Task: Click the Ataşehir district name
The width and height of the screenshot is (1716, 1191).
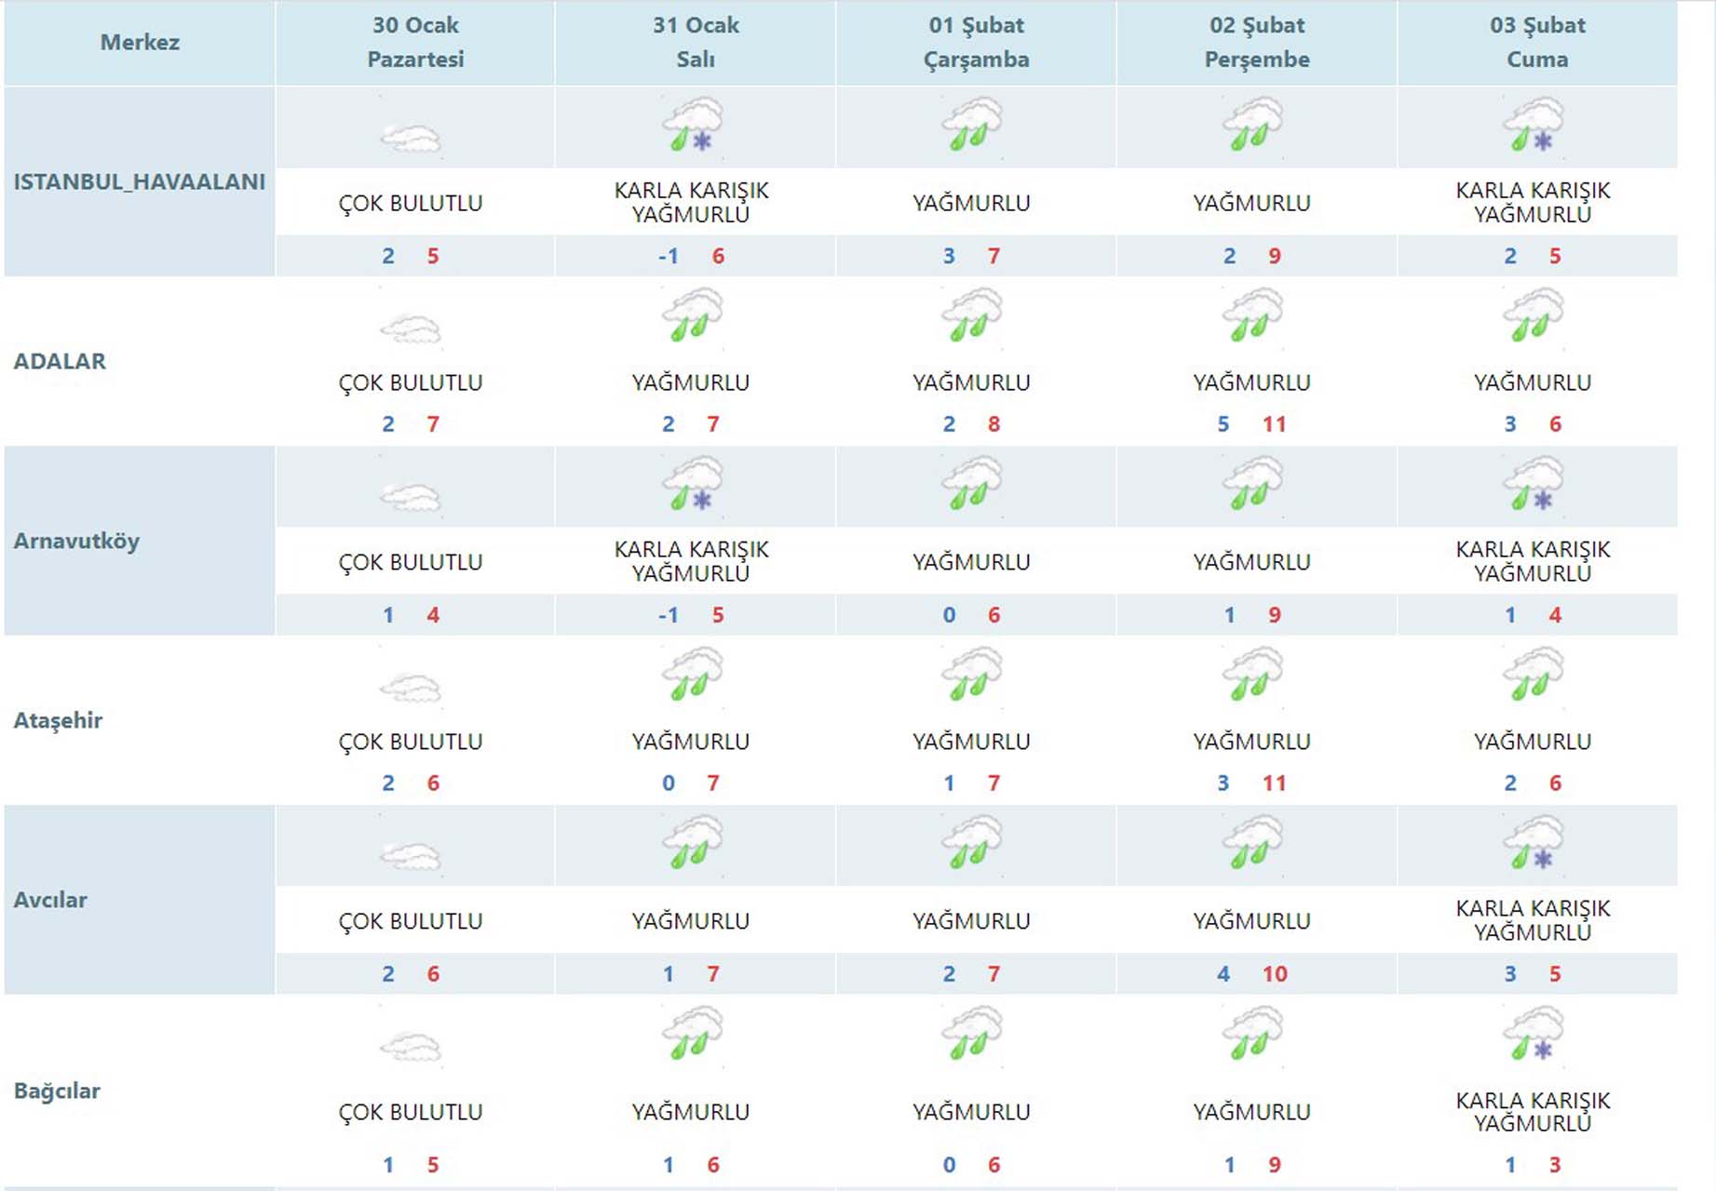Action: (58, 720)
